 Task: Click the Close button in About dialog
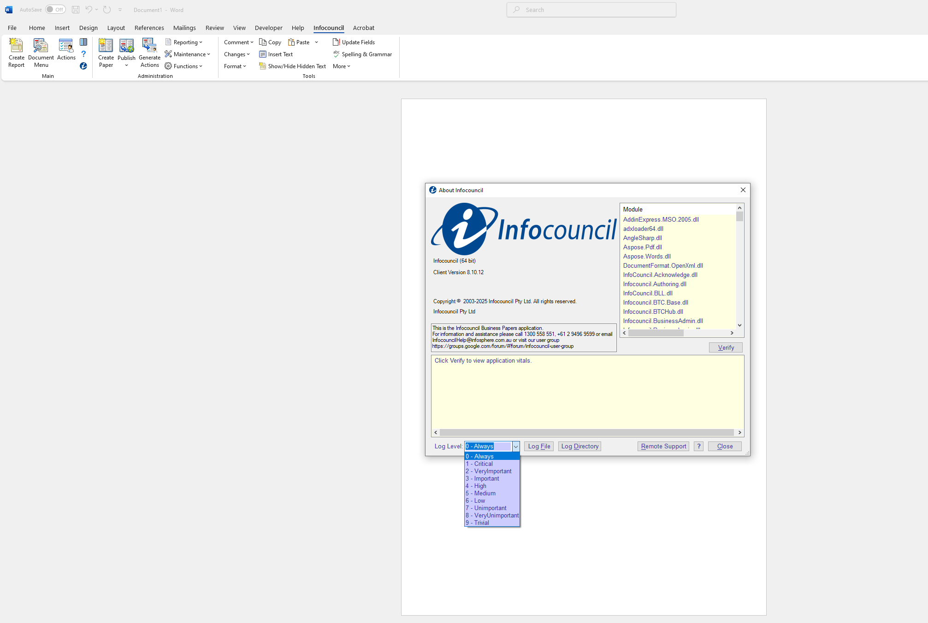[x=725, y=446]
